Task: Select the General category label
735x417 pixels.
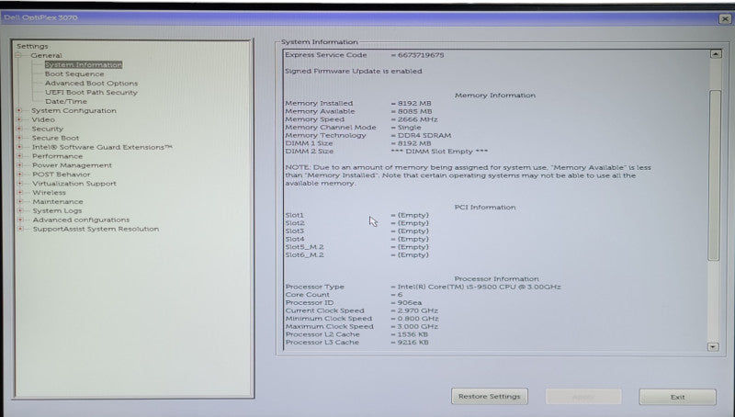Action: pos(47,55)
